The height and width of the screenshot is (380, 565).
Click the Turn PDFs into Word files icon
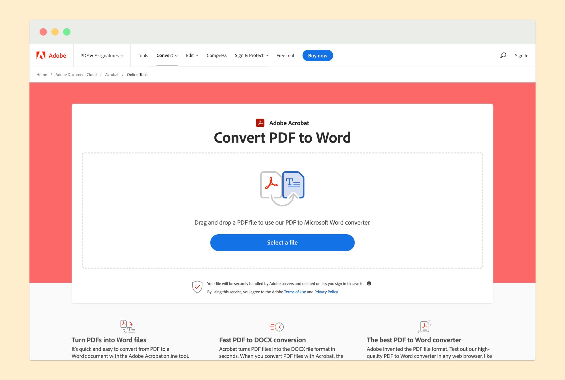tap(127, 326)
